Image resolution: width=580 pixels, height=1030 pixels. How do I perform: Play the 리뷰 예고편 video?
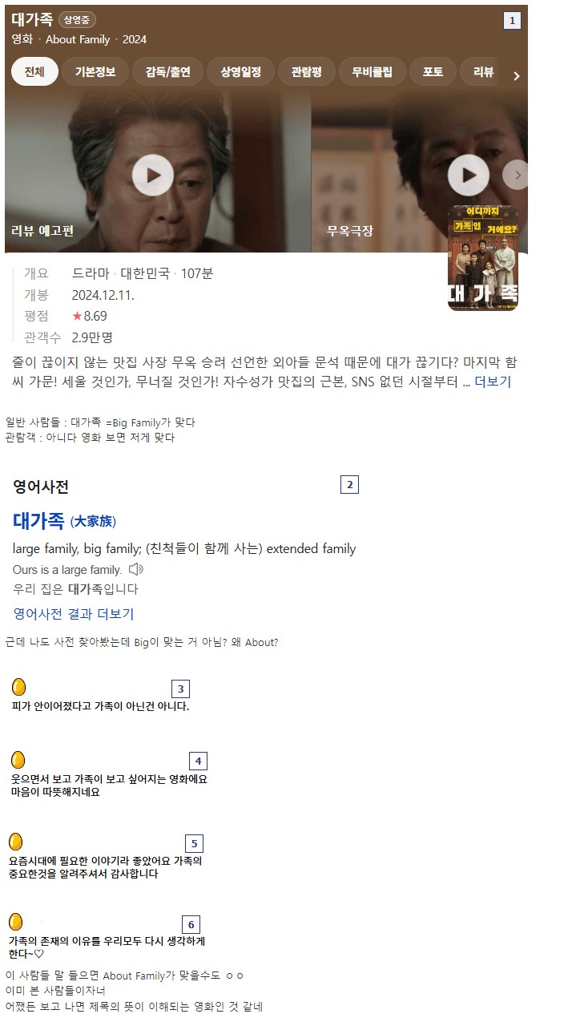152,174
